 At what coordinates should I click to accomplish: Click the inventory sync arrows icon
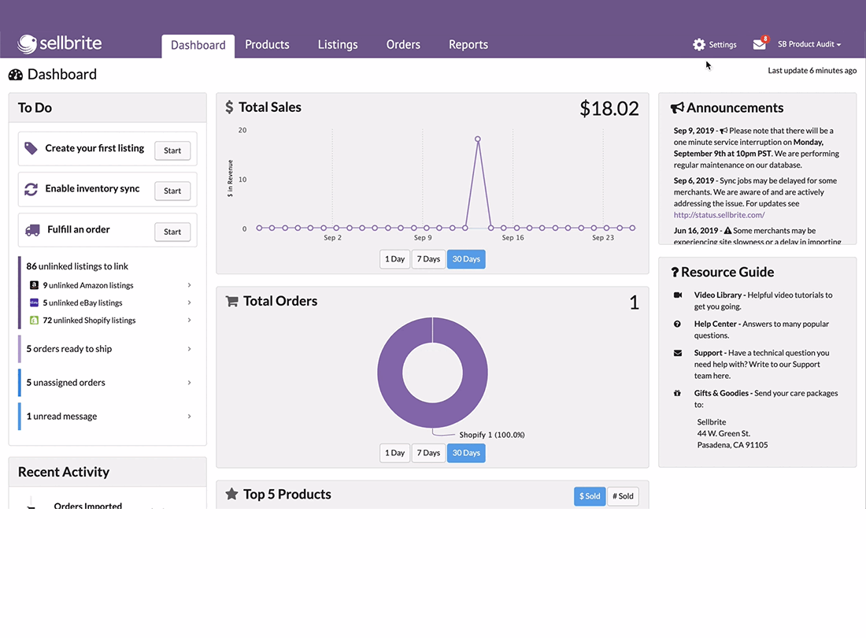[x=31, y=189]
